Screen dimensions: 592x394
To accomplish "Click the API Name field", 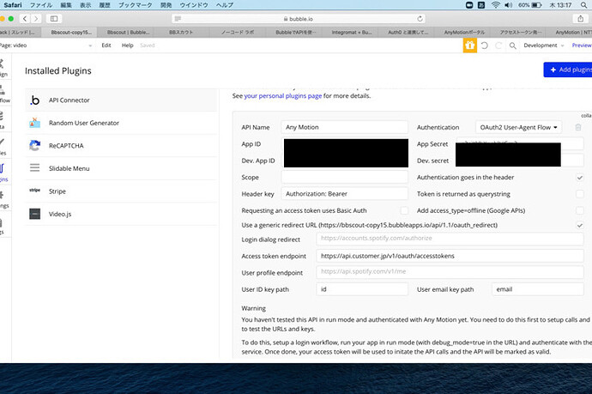I will pyautogui.click(x=344, y=127).
